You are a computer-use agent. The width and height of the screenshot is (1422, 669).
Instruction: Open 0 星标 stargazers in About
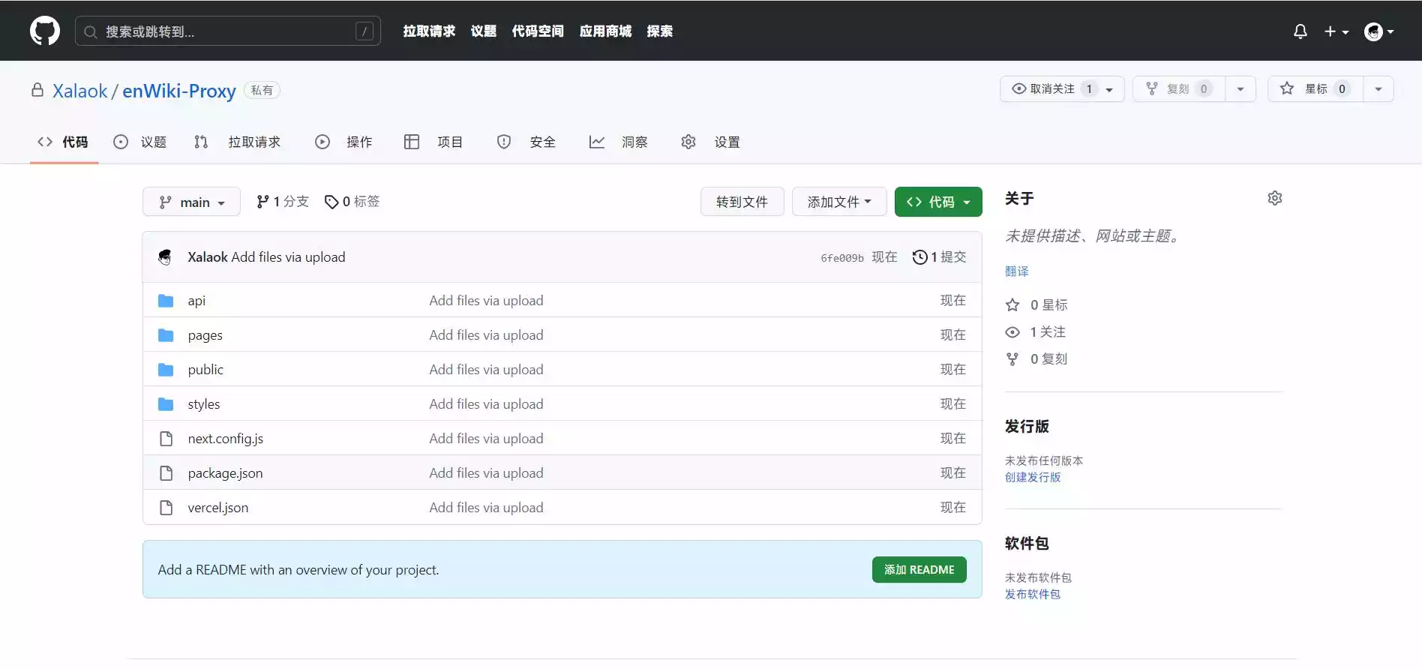(x=1037, y=305)
